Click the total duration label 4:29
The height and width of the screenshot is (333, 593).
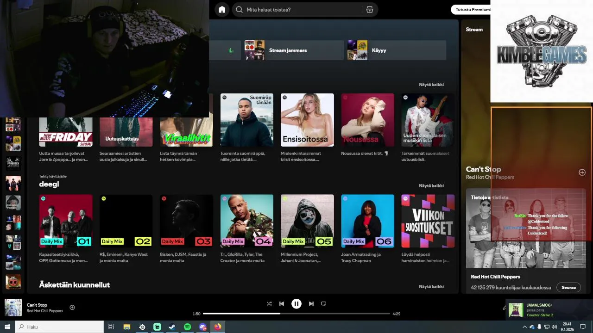pyautogui.click(x=397, y=314)
